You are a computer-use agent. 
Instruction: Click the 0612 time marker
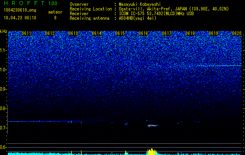coord(50,33)
